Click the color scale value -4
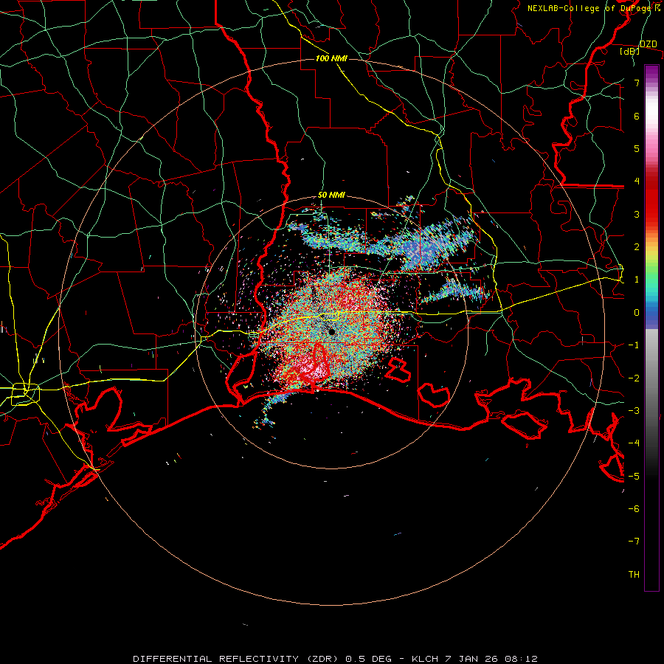 (634, 443)
